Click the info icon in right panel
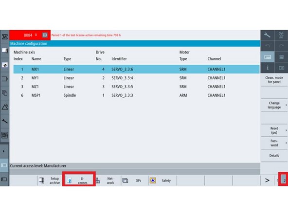Viewport: 288px width, 216px height. 268,68
